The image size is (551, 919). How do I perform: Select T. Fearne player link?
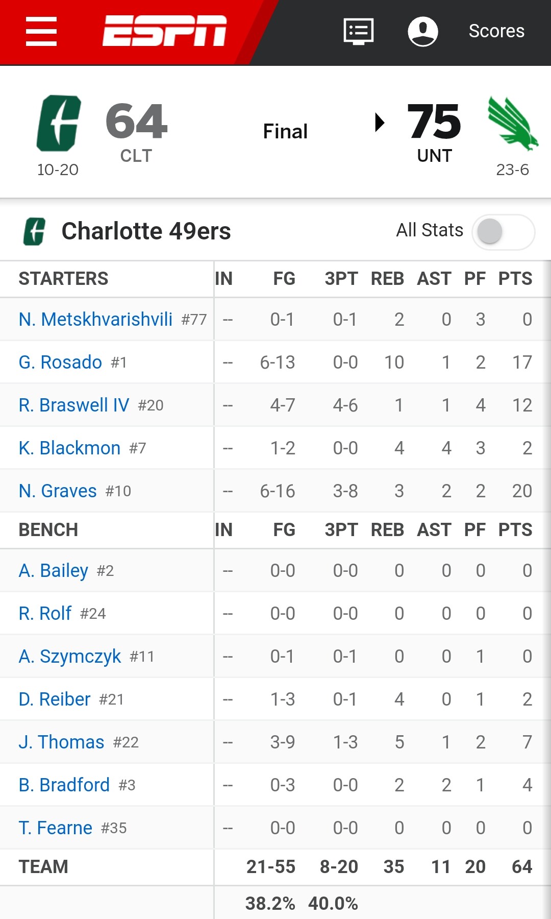pos(56,828)
